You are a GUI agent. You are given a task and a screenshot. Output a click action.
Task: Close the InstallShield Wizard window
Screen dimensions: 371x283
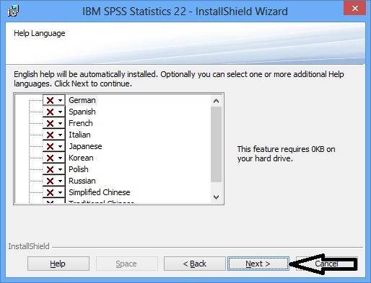[354, 9]
